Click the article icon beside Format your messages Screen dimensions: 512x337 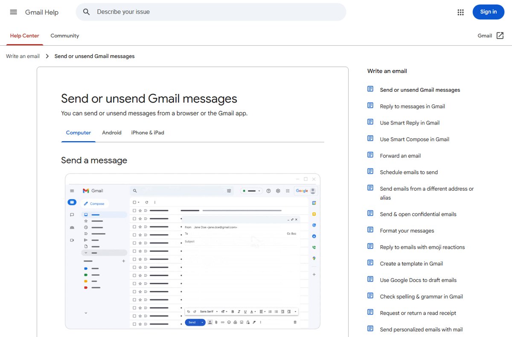tap(370, 230)
